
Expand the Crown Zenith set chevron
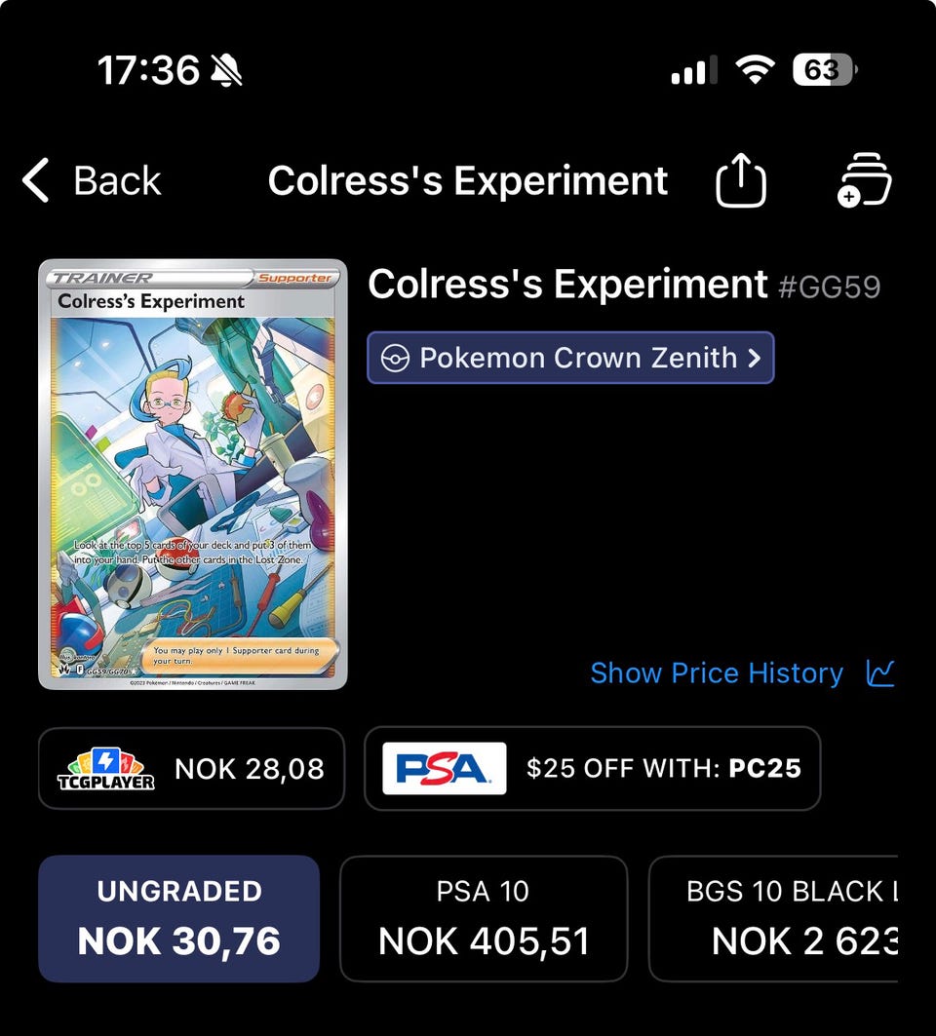[754, 359]
